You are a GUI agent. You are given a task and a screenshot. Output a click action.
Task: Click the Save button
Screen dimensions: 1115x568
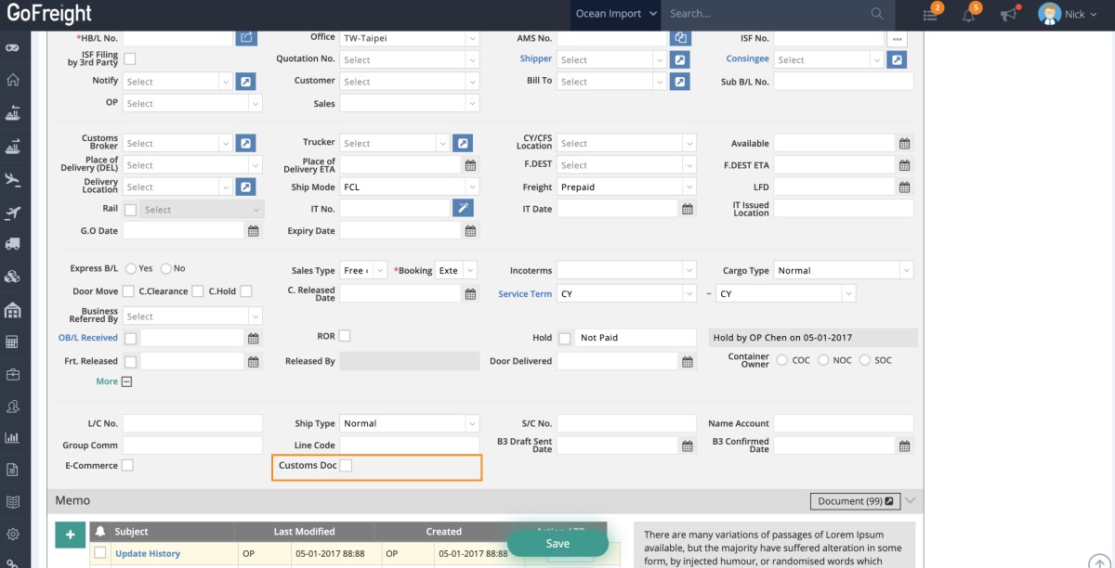(x=557, y=544)
